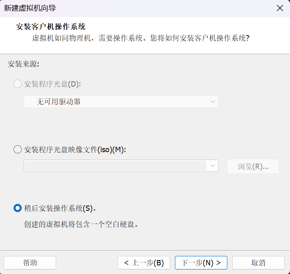Expand the ISO path combo box arrow

[213, 166]
